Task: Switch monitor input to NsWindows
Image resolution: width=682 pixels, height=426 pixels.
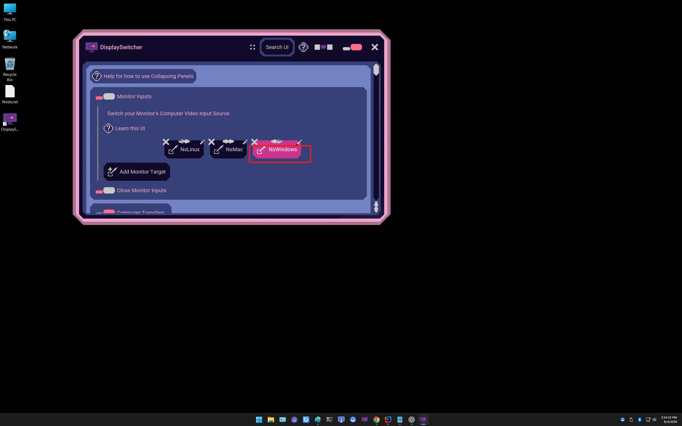Action: 277,150
